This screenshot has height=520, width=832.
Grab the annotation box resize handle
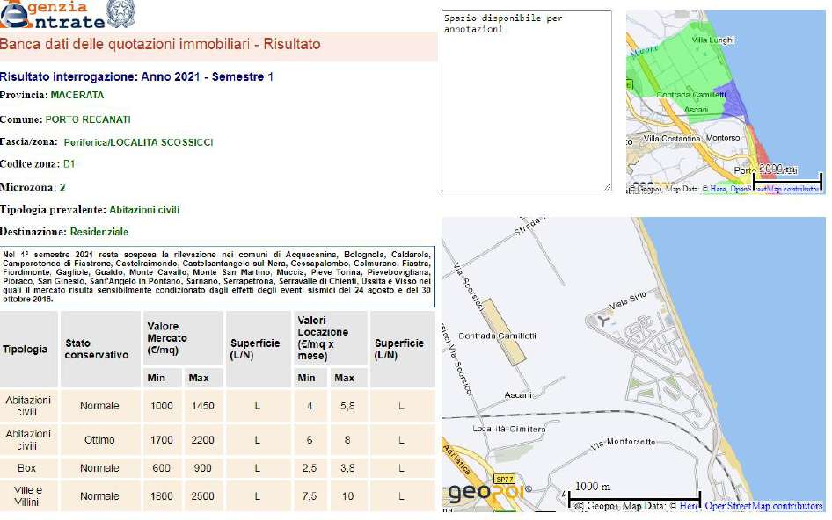click(x=607, y=186)
